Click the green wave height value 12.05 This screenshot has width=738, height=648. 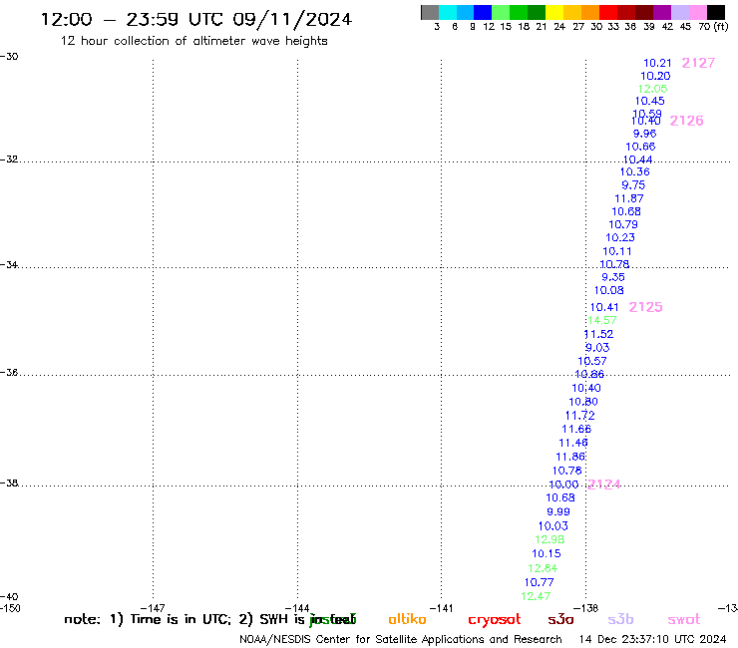click(652, 89)
